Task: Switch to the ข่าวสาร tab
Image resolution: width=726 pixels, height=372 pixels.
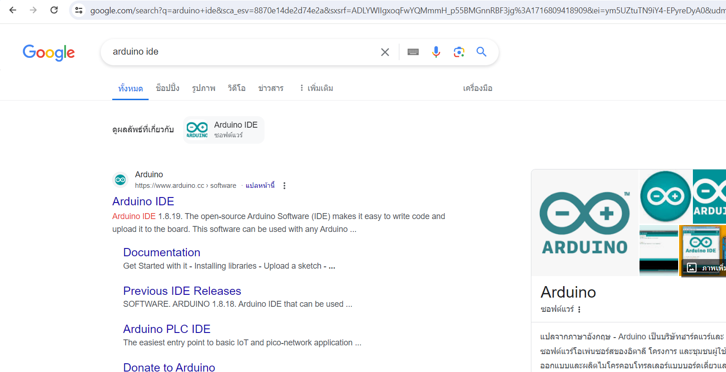Action: (x=271, y=88)
